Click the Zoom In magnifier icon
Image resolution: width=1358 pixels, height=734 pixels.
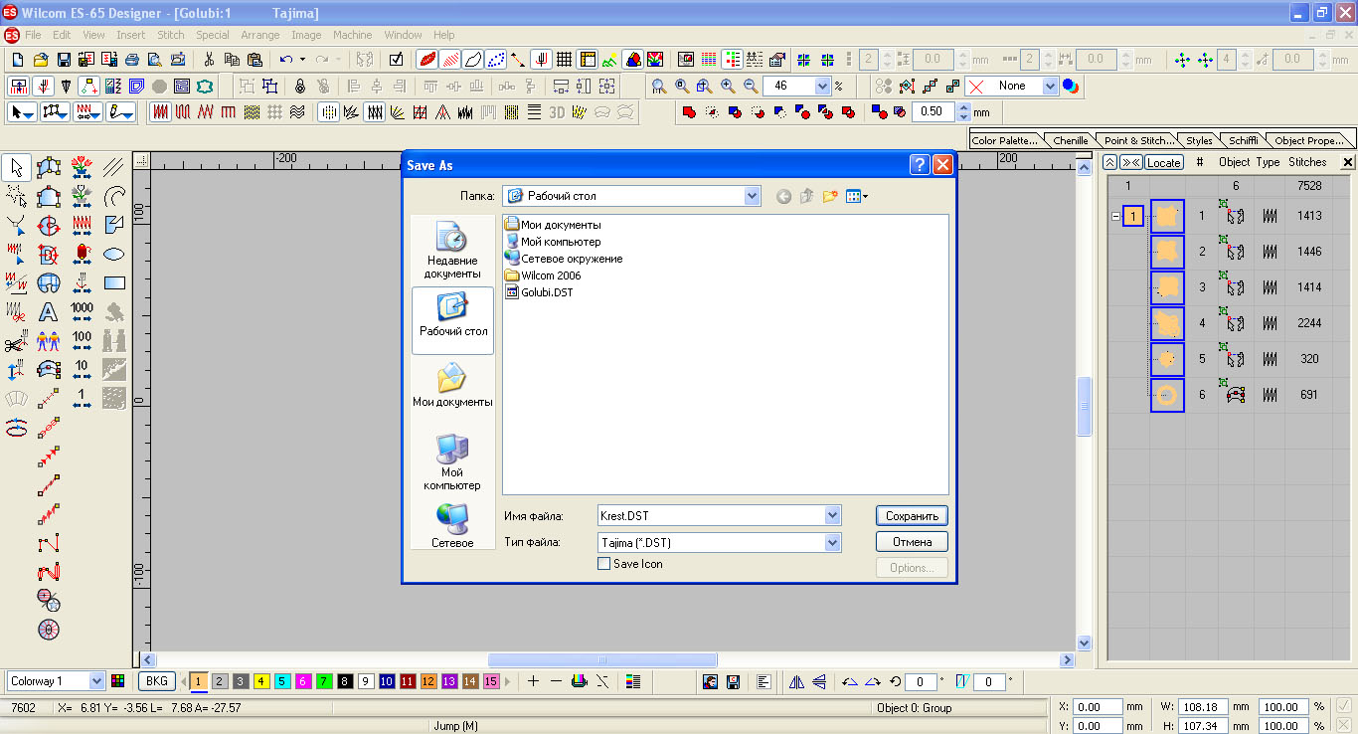[x=727, y=87]
